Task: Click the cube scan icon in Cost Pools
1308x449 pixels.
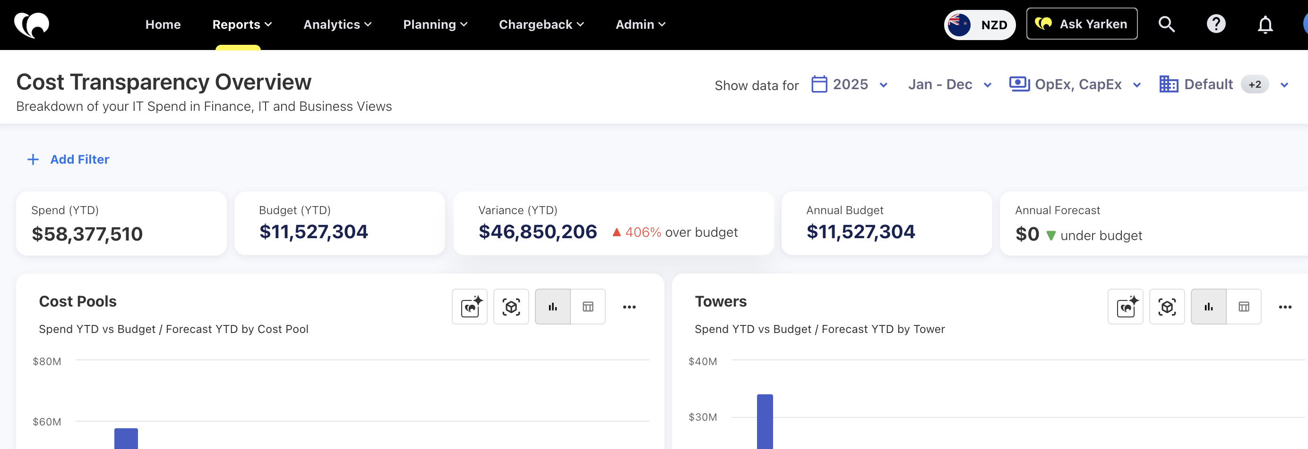Action: coord(511,307)
